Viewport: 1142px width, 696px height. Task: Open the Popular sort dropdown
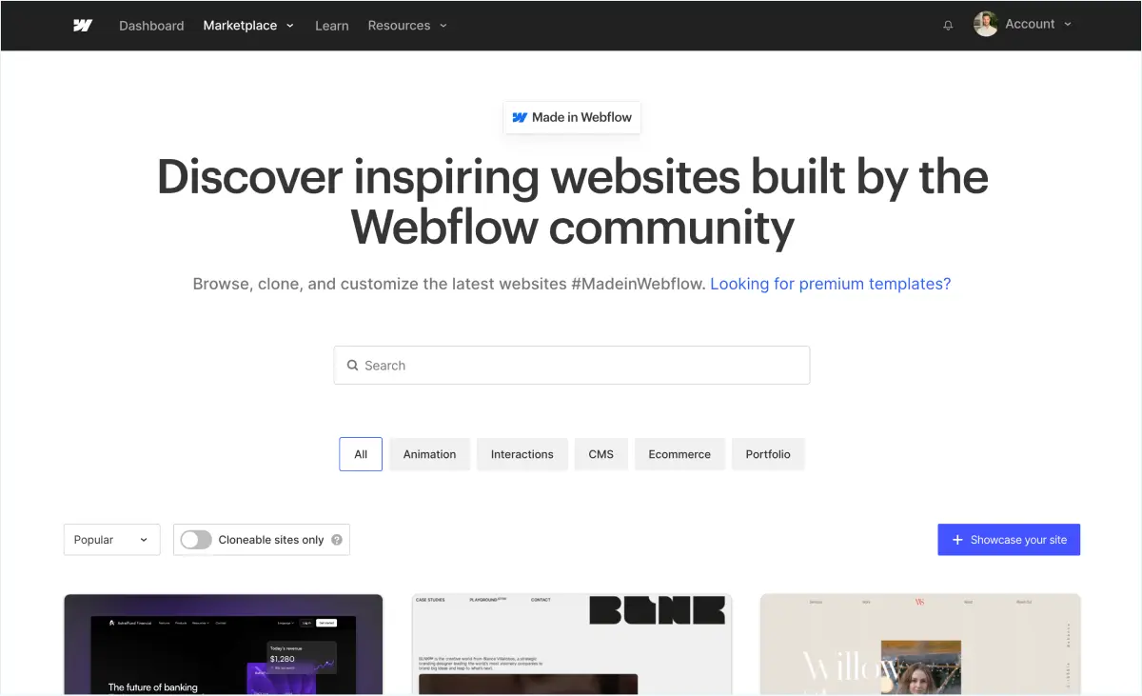111,540
